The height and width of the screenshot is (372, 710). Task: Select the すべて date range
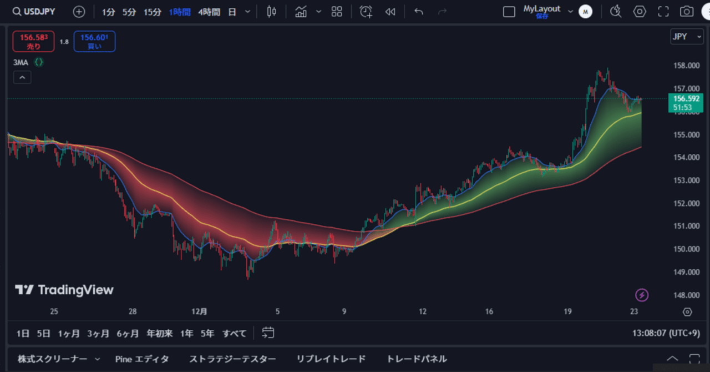[x=235, y=333]
